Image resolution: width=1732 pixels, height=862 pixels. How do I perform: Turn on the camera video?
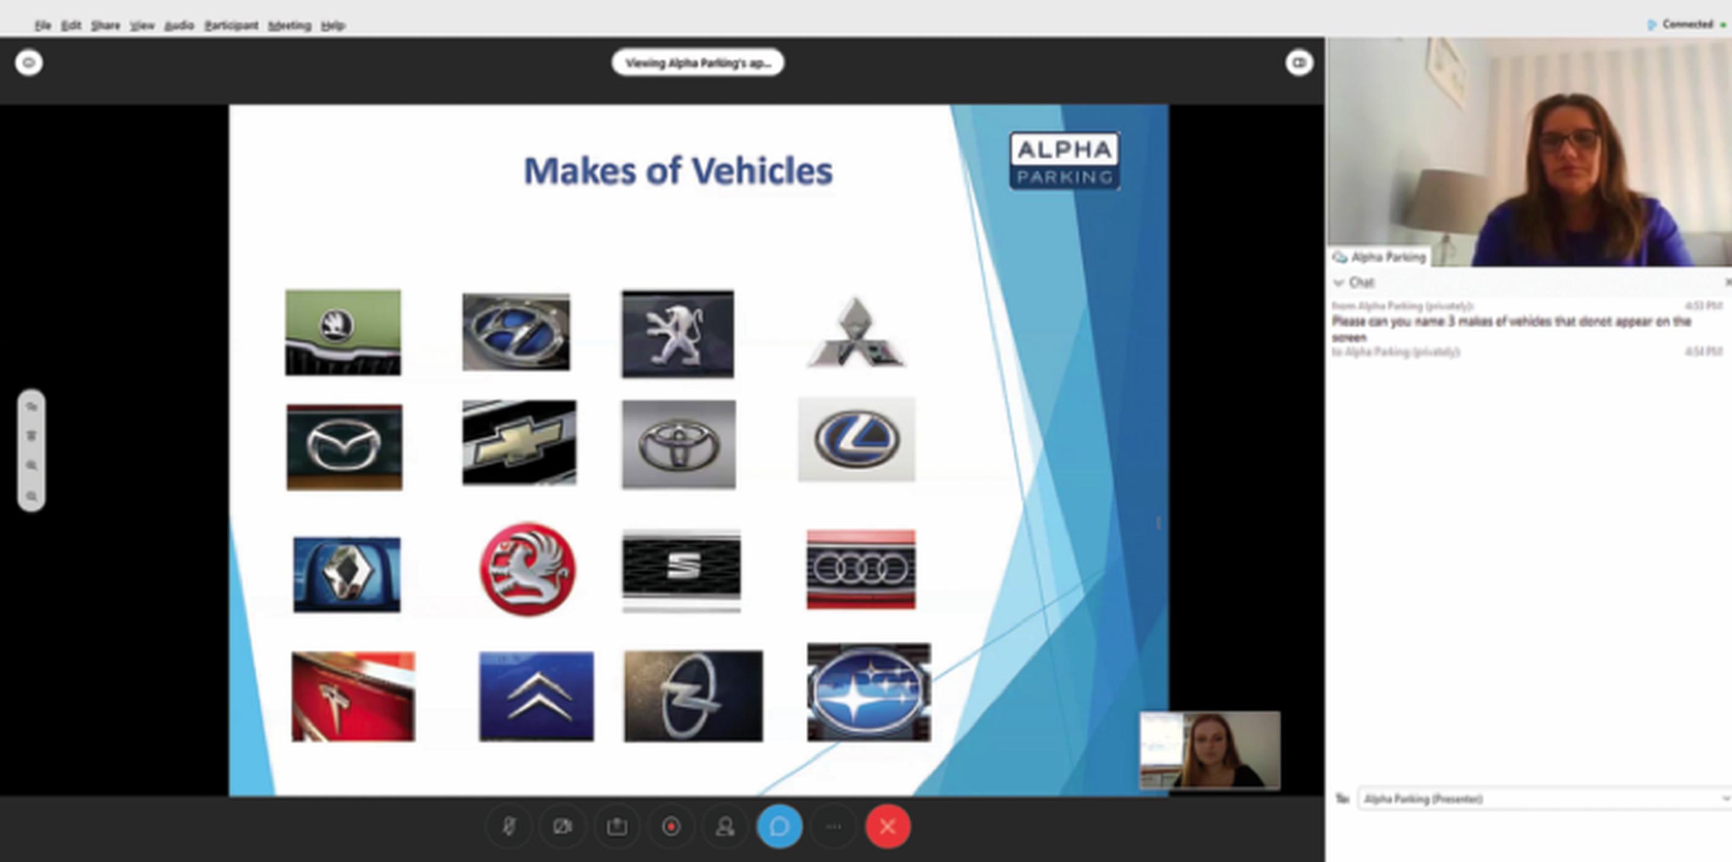tap(563, 827)
